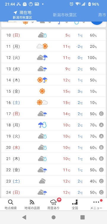Open 地点検索 location search
This screenshot has height=224, width=107.
11,204
